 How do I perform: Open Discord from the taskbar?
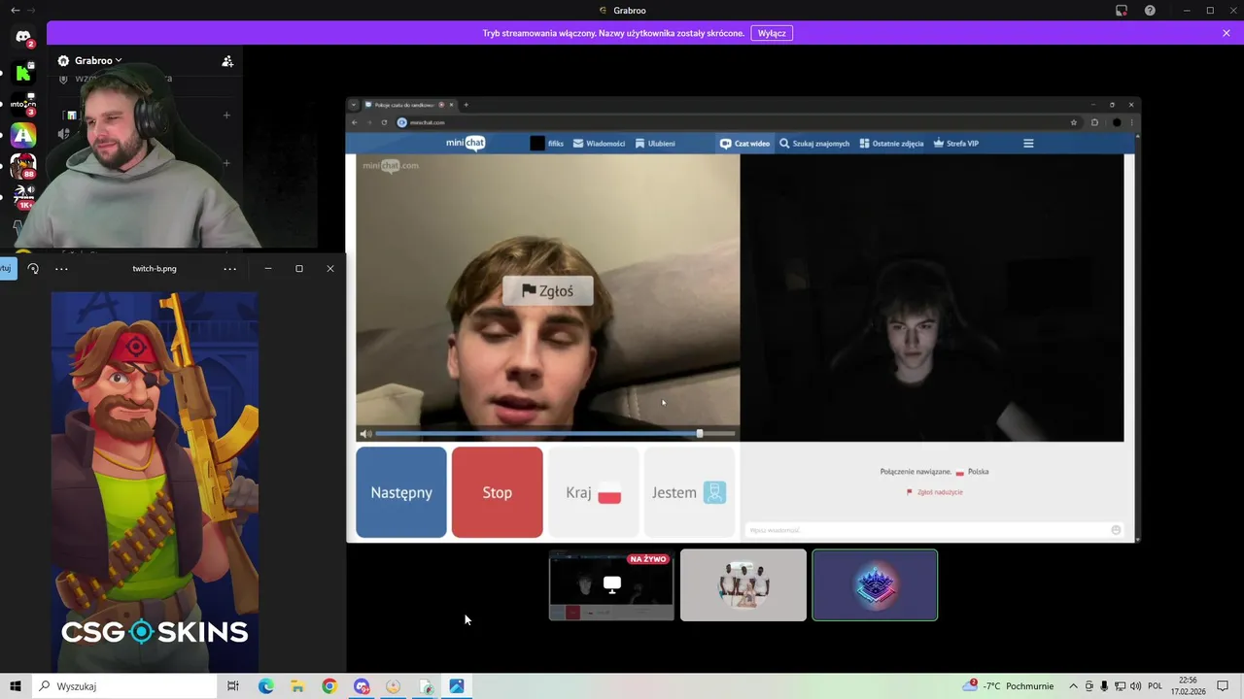[362, 686]
